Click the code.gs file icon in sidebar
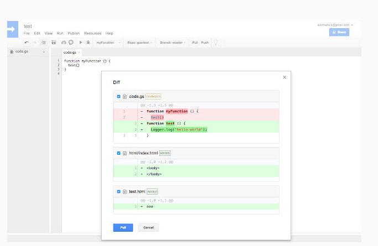 12,51
